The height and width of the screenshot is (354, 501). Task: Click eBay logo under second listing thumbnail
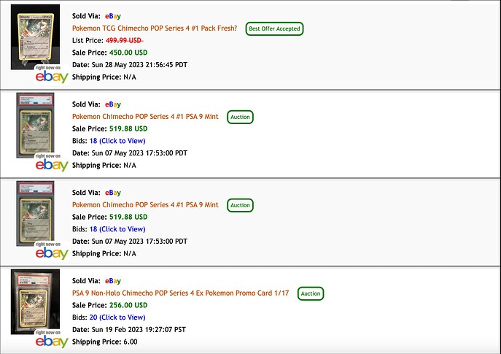point(52,165)
